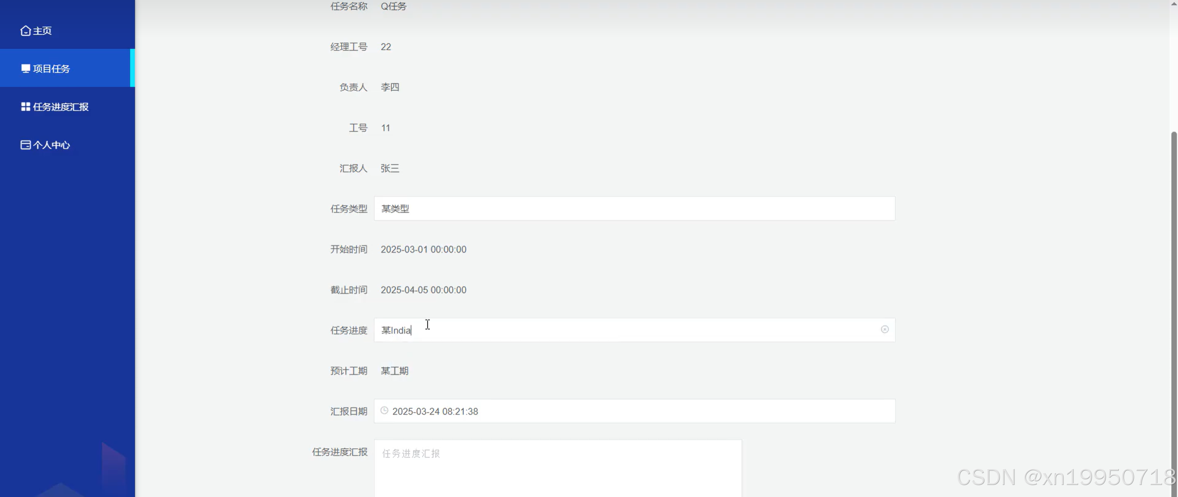
Task: Select the 任务名称 value Q任务
Action: point(393,6)
